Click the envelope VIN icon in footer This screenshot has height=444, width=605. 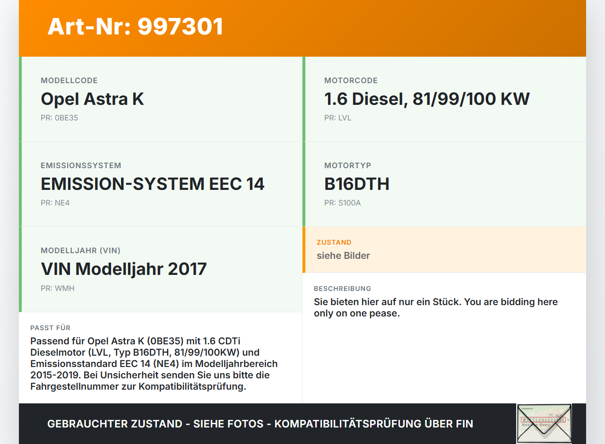[x=544, y=423]
